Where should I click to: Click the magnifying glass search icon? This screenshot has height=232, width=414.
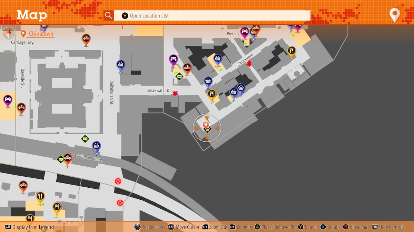click(109, 15)
